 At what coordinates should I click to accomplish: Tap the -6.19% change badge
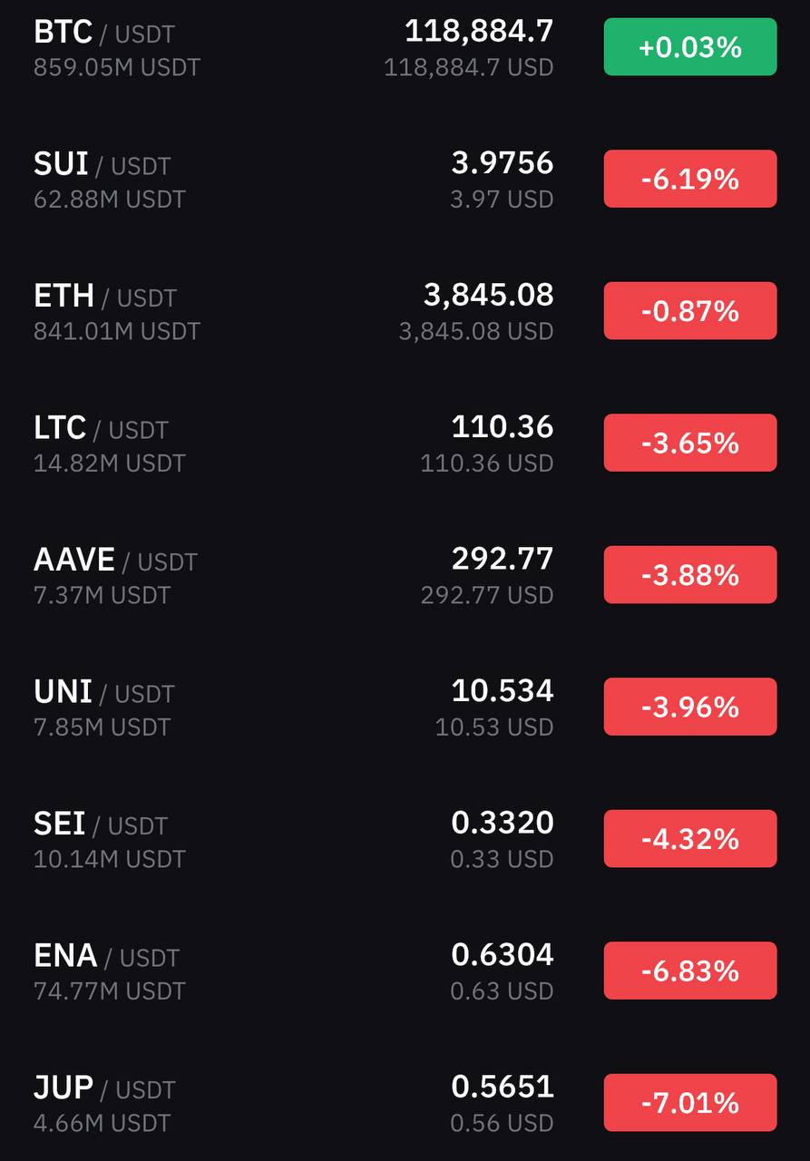click(x=690, y=179)
